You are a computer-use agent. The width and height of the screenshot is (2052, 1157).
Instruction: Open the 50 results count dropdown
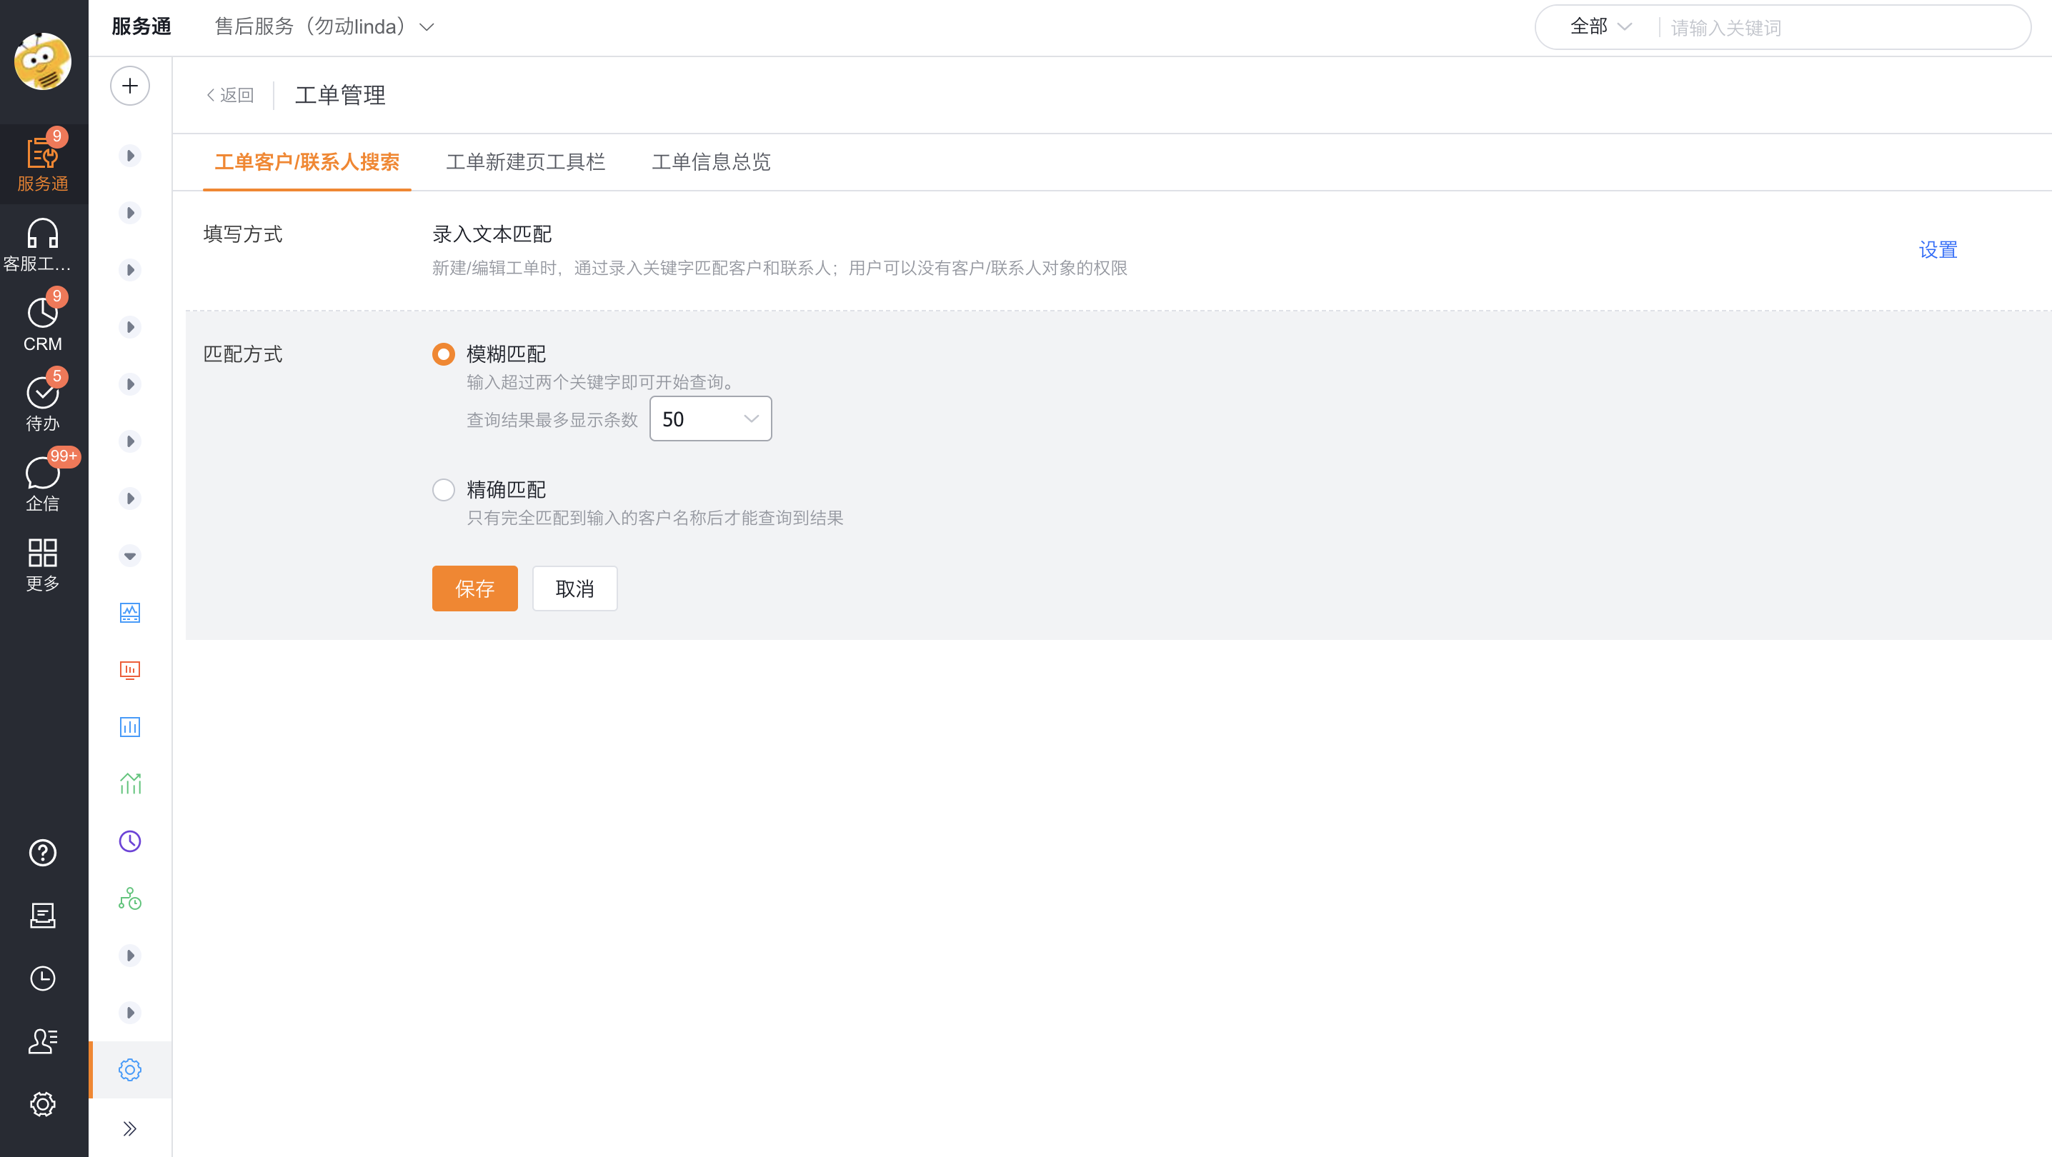(710, 419)
